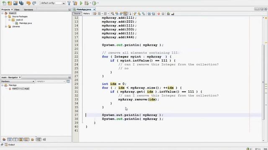
Task: Collapse the week15 package node
Action: 9,20
